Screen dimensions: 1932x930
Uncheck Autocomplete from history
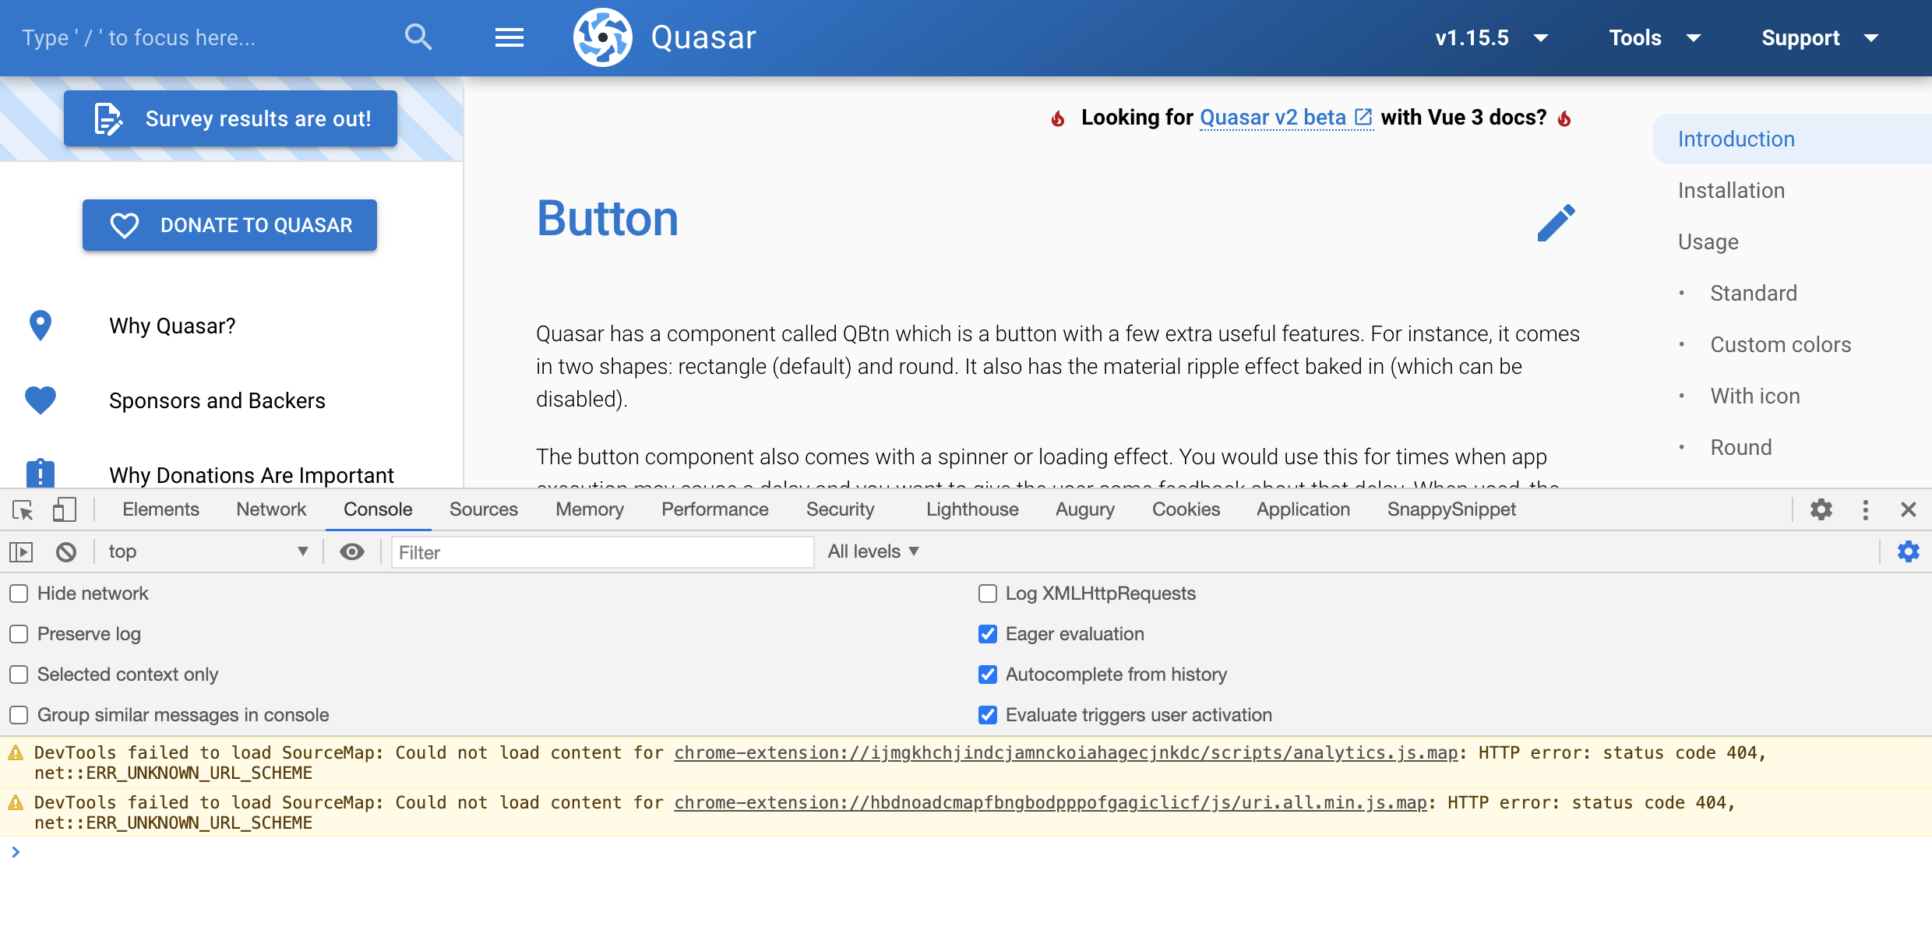[988, 675]
